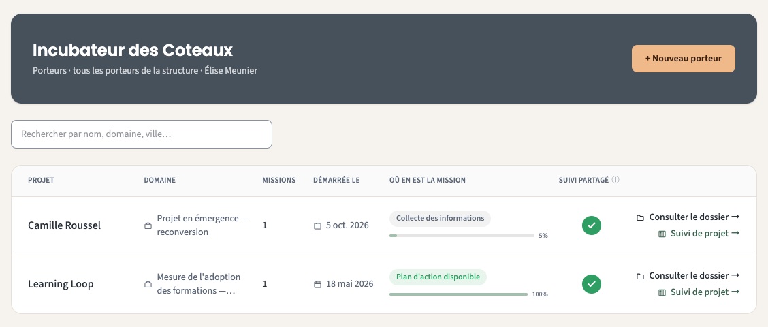Click Projet en émergence — reconversion text
This screenshot has height=327, width=768.
(x=202, y=225)
